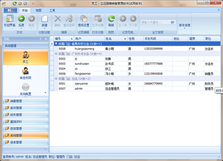Switch to the 视图 ribbon tab
This screenshot has width=223, height=161.
[x=38, y=11]
